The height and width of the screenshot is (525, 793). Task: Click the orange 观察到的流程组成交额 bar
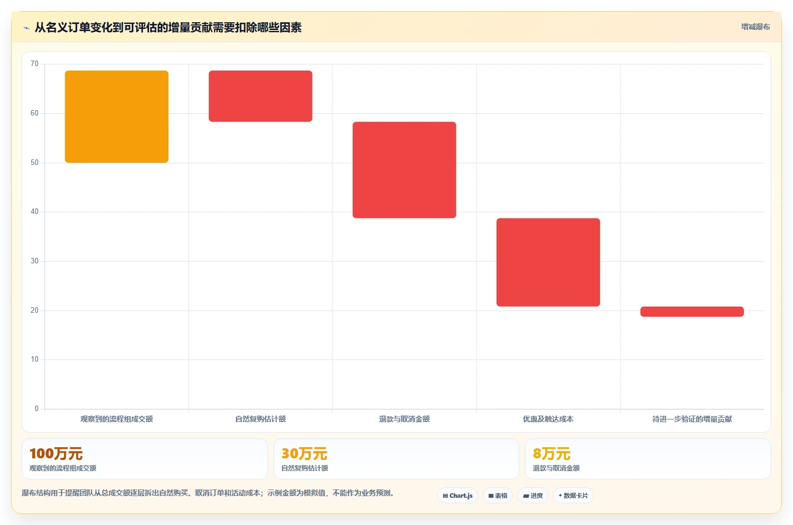tap(117, 117)
